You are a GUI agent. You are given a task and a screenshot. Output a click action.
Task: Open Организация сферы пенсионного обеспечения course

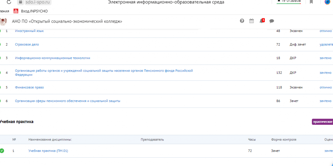(67, 101)
